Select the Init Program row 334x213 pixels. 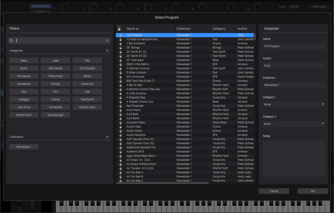pos(185,35)
